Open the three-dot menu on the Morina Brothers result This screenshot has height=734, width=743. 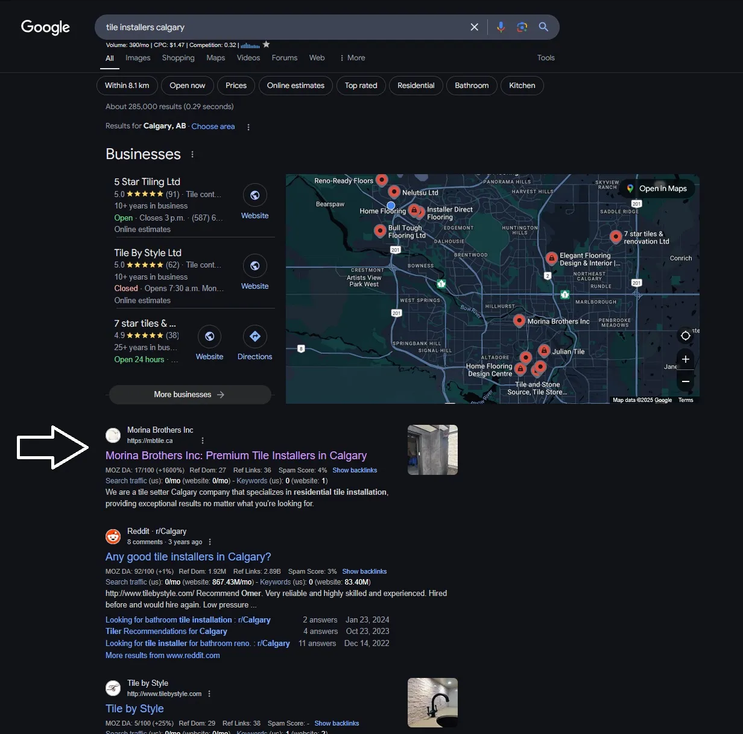[203, 440]
